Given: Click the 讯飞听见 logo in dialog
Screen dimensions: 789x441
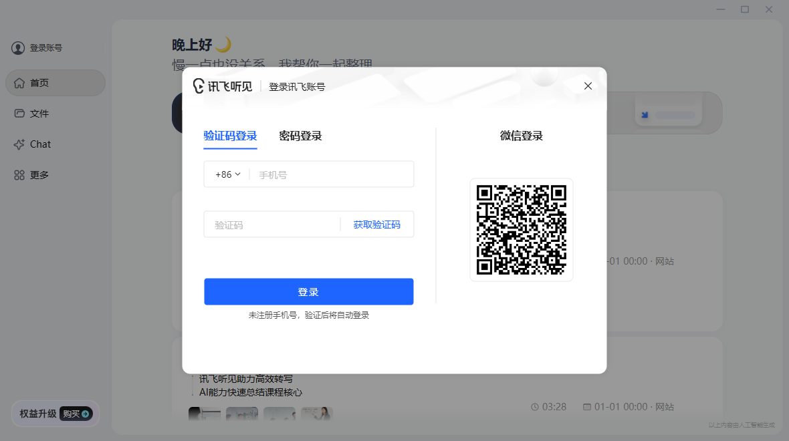Looking at the screenshot, I should click(223, 86).
